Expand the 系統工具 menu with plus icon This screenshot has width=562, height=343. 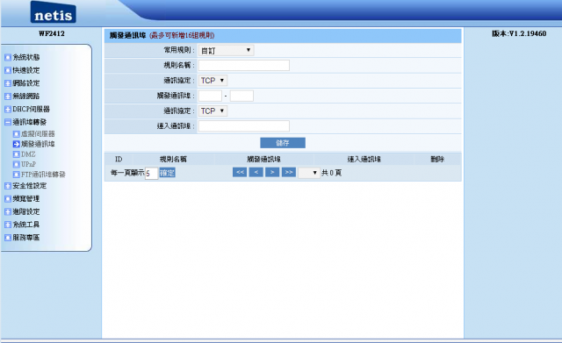[8, 225]
